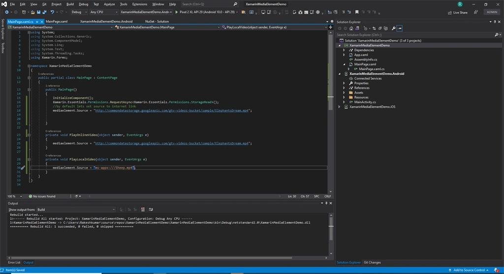
Task: Toggle Preview Selected Items in Solution Explorer
Action: point(400,28)
